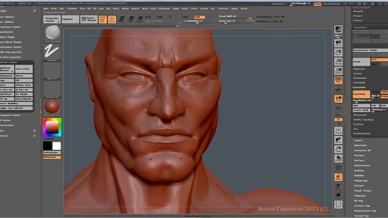Expand Modify Topology section
Viewport: 388px width, 218px height.
(x=363, y=120)
